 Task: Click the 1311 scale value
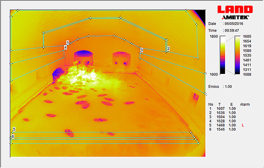[247, 69]
